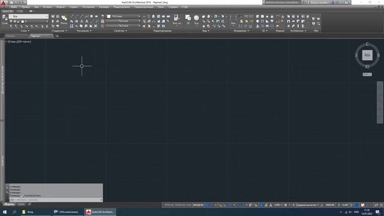The width and height of the screenshot is (384, 216).
Task: Click Копи. св. match properties icon
Action: point(176,20)
